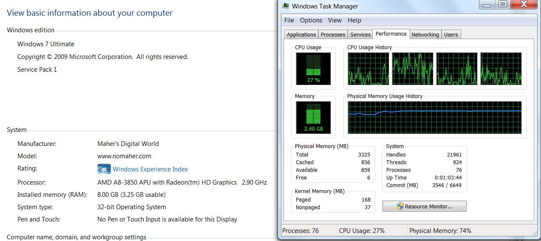The width and height of the screenshot is (541, 241).
Task: Click the Maher's Digital World manufacturer text
Action: click(128, 144)
